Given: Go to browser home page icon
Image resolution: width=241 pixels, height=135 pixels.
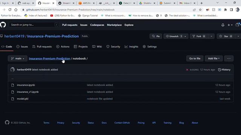Looking at the screenshot, I should pyautogui.click(x=16, y=10).
